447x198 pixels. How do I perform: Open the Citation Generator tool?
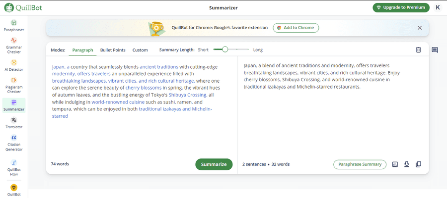coord(14,143)
